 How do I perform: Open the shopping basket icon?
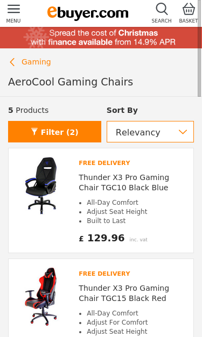189,9
